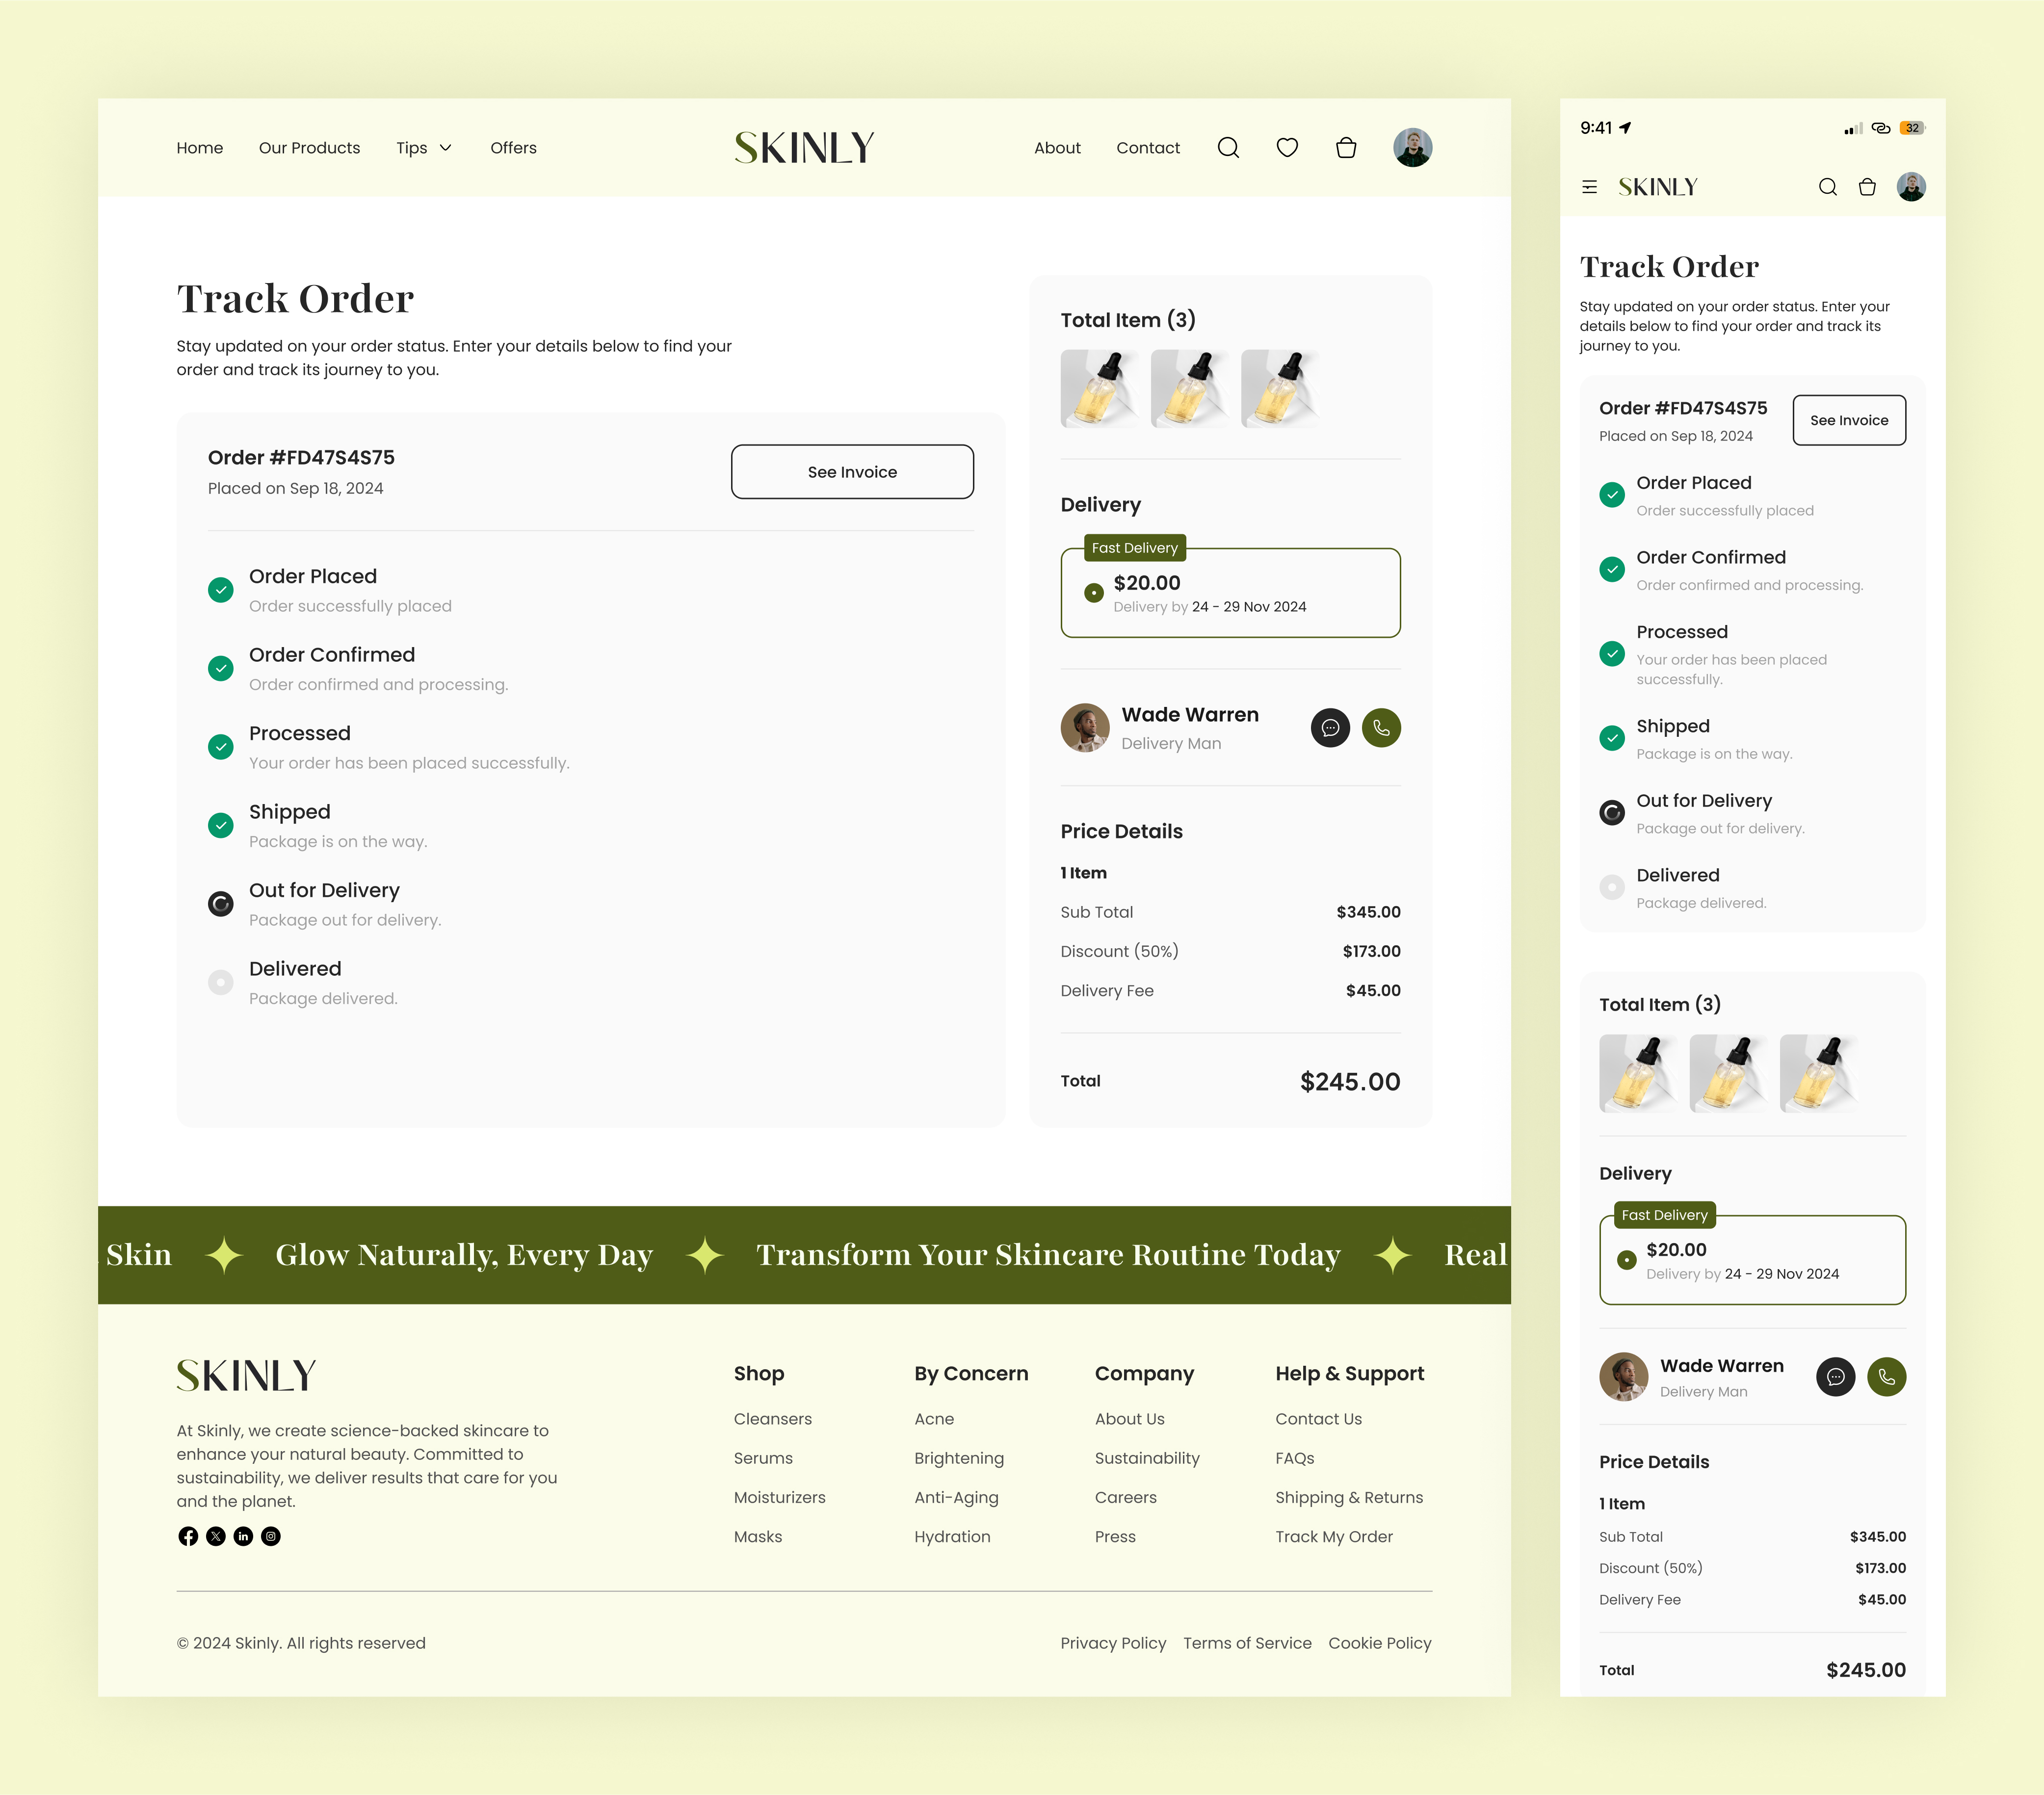
Task: Open the wishlist heart icon
Action: pos(1287,148)
